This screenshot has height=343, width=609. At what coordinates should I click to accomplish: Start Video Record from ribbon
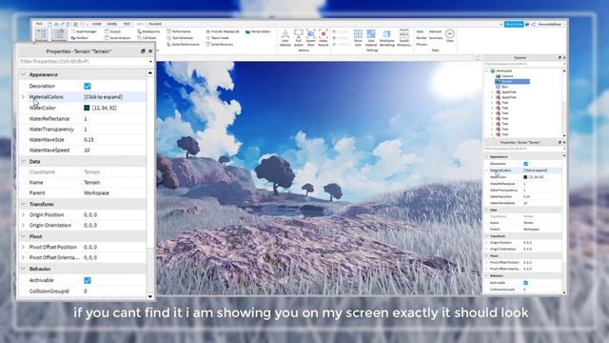pyautogui.click(x=324, y=38)
